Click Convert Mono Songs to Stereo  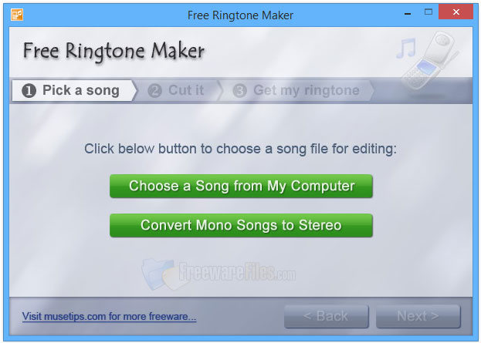241,225
